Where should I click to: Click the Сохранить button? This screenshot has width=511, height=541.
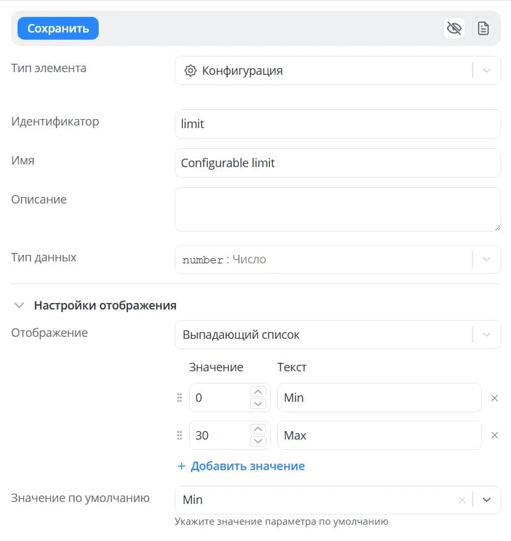coord(58,29)
